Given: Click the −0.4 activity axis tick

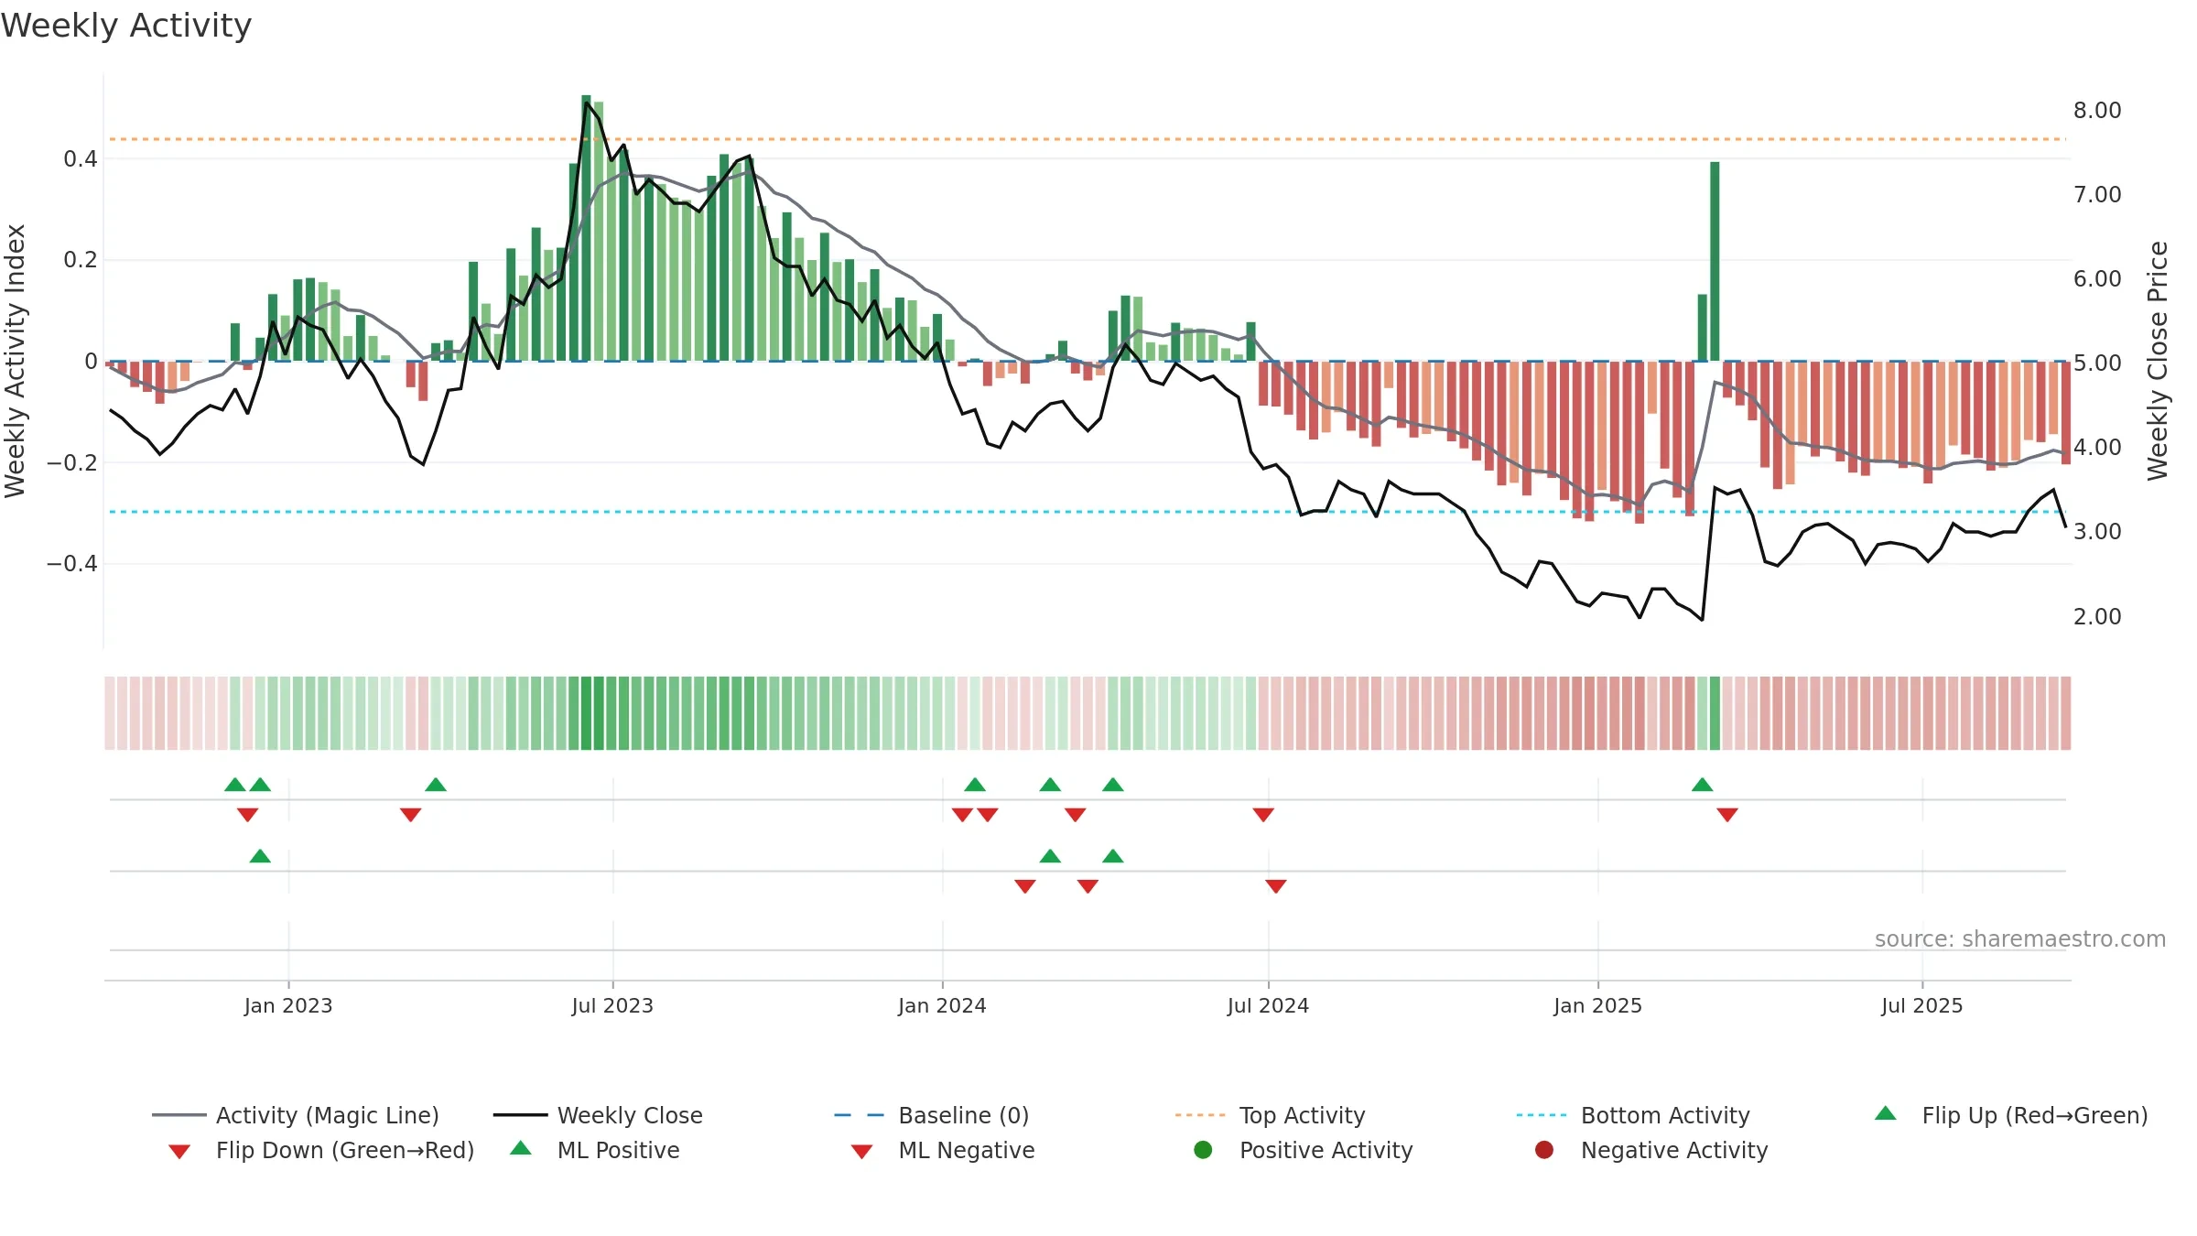Looking at the screenshot, I should coord(72,563).
